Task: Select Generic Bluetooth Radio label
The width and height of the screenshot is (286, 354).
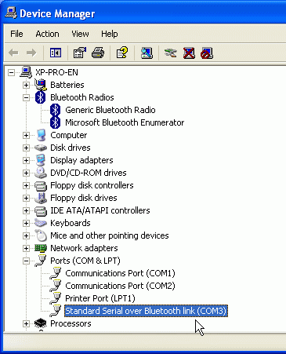Action: [110, 110]
